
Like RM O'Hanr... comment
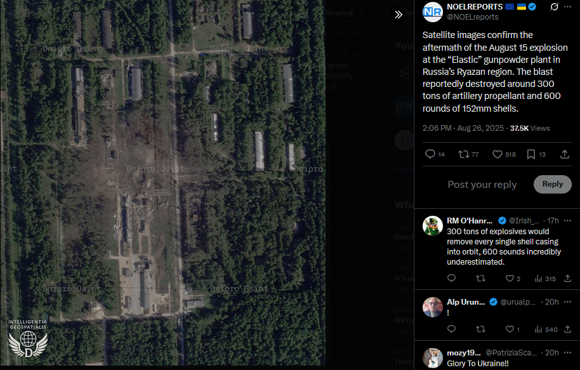click(510, 278)
